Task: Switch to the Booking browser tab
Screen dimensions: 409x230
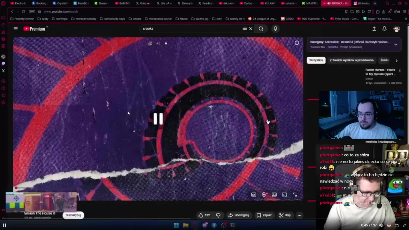Action: click(x=39, y=3)
